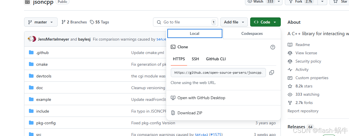Open the master branch dropdown

click(x=41, y=22)
